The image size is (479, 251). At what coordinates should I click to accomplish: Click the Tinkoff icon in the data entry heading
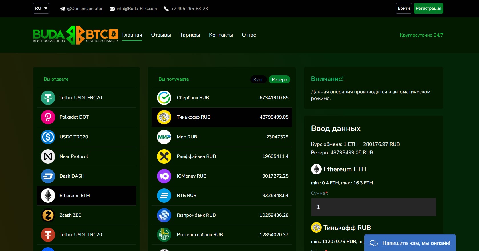click(x=316, y=228)
